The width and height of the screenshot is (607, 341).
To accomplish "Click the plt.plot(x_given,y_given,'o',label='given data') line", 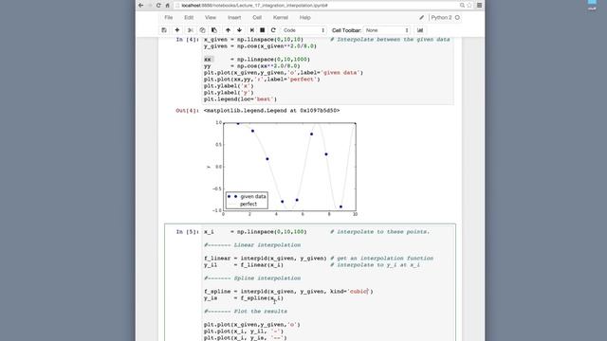I will tap(284, 73).
